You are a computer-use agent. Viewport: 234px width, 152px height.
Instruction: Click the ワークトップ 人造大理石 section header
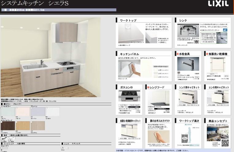click(31, 144)
